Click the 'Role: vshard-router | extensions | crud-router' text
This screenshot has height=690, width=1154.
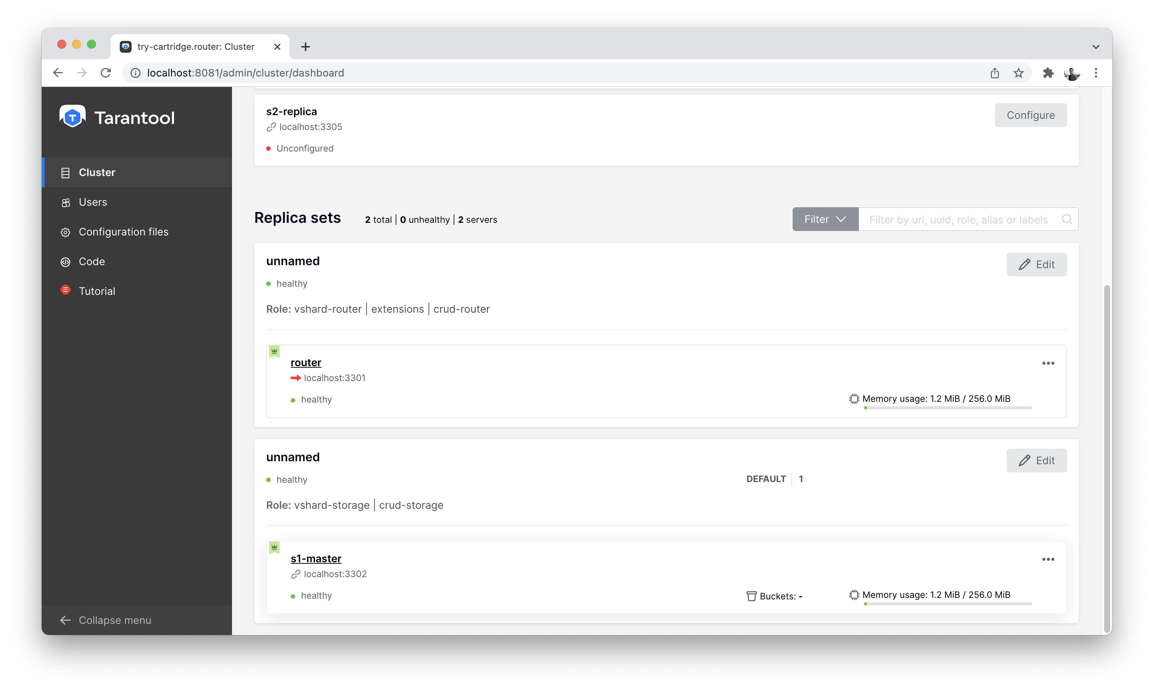tap(378, 309)
